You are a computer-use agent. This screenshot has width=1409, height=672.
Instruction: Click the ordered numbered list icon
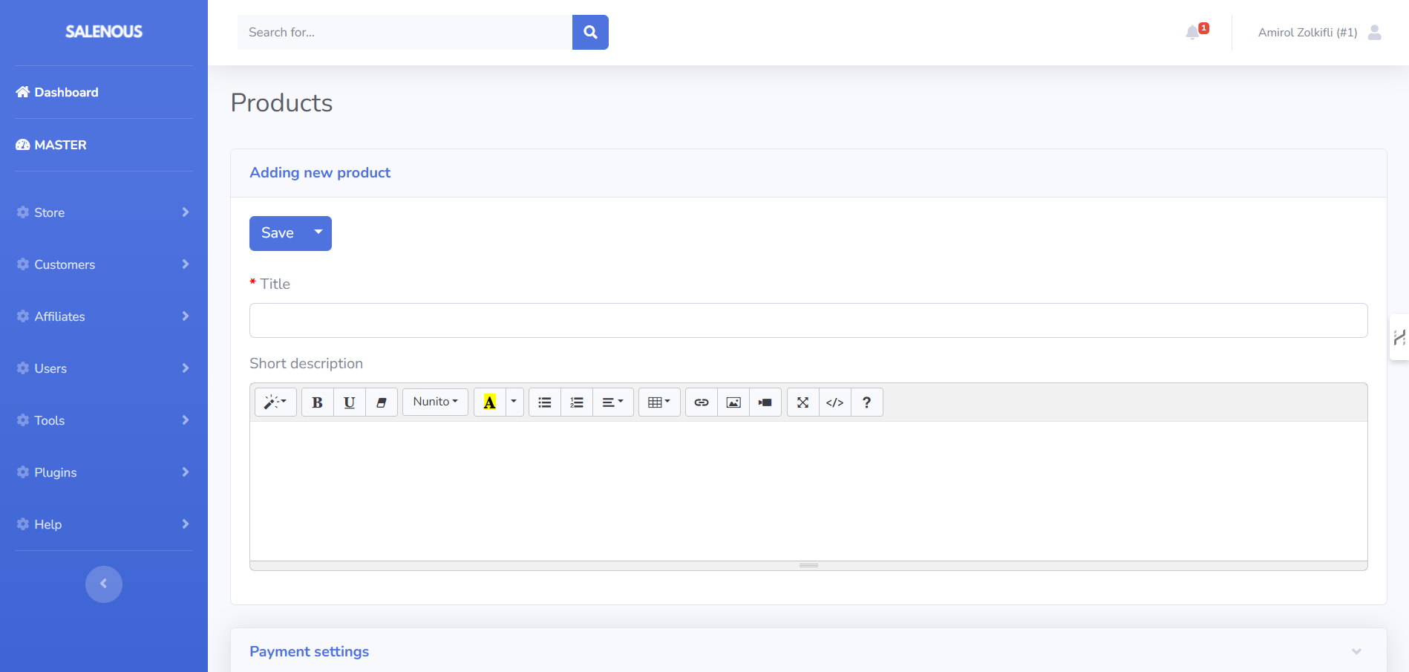coord(577,402)
